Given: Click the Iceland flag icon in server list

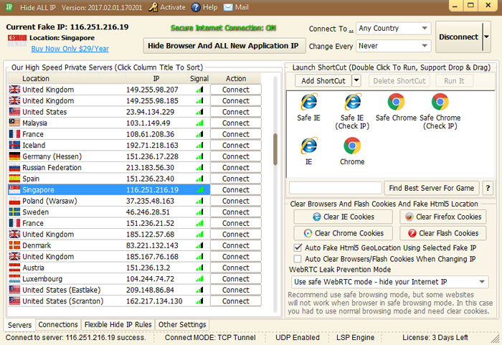Looking at the screenshot, I should click(x=14, y=145).
